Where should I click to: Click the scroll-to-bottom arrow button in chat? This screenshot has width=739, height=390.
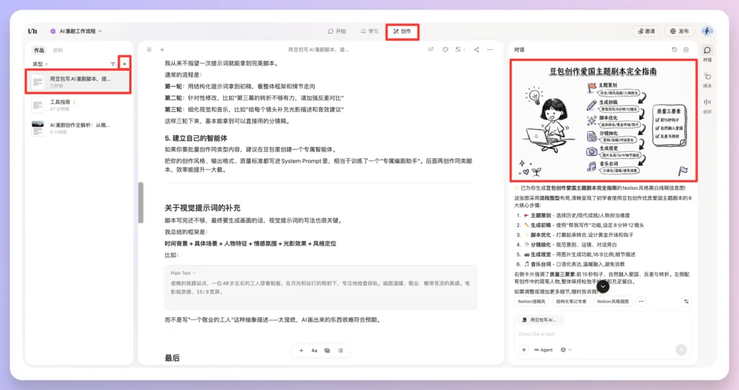pyautogui.click(x=603, y=286)
